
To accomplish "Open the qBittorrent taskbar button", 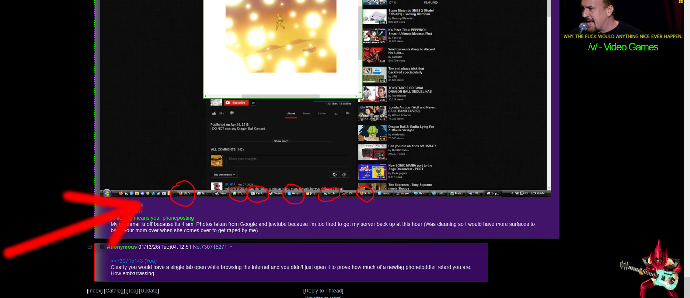I will click(x=438, y=193).
